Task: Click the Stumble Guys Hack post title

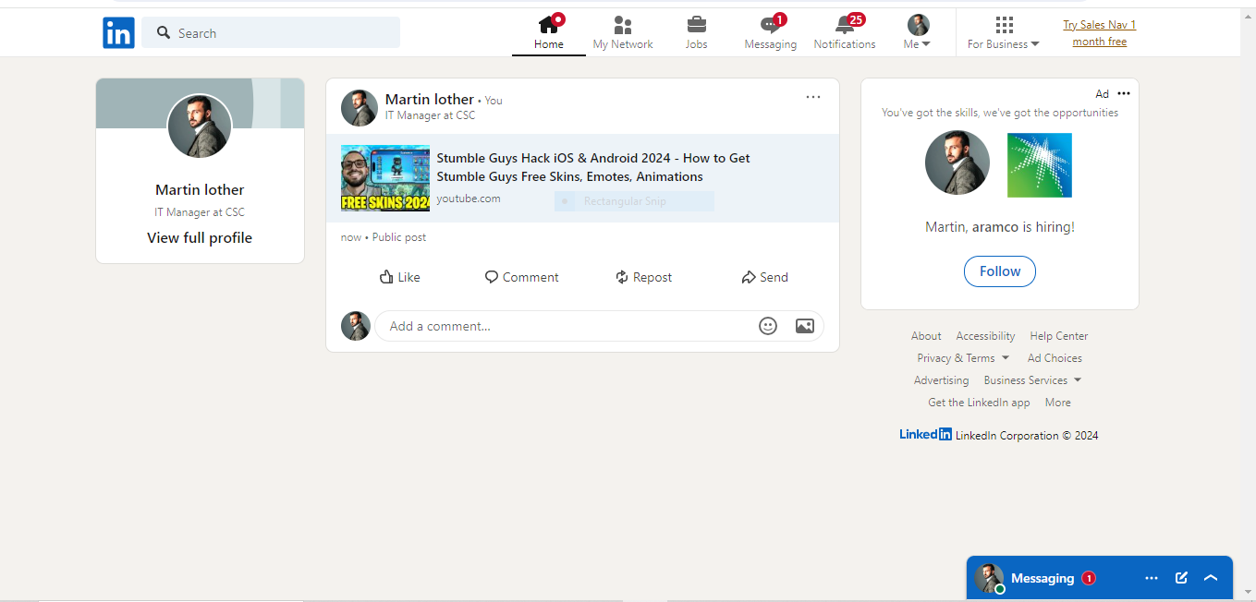Action: pyautogui.click(x=593, y=167)
